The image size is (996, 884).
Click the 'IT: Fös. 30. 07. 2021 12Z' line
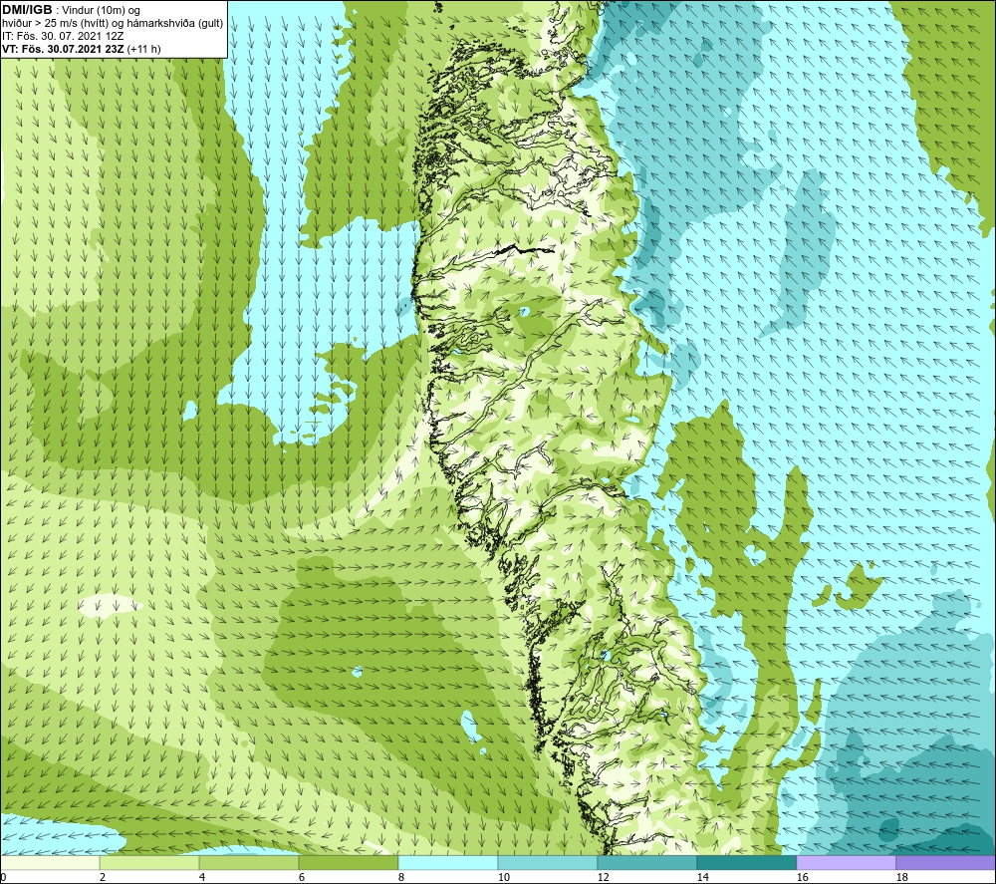(x=61, y=36)
